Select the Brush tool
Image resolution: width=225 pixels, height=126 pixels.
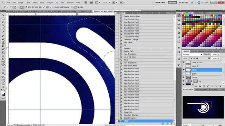pyautogui.click(x=3, y=39)
